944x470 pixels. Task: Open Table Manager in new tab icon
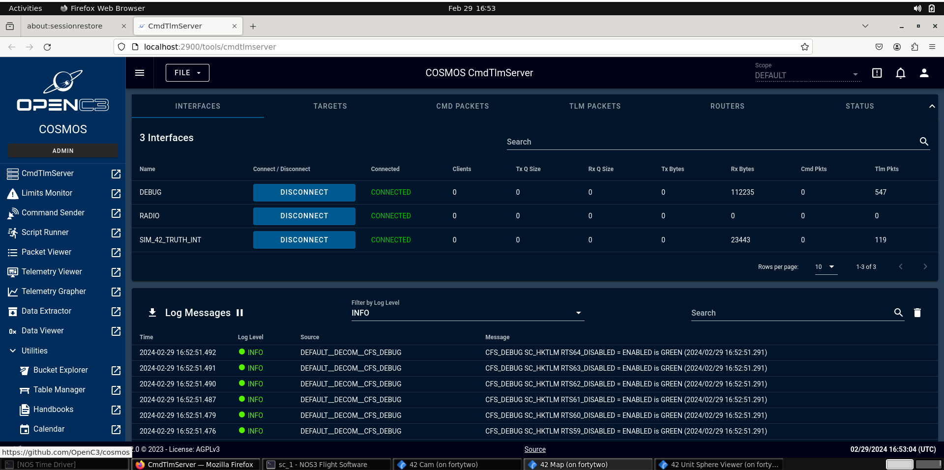click(x=116, y=390)
